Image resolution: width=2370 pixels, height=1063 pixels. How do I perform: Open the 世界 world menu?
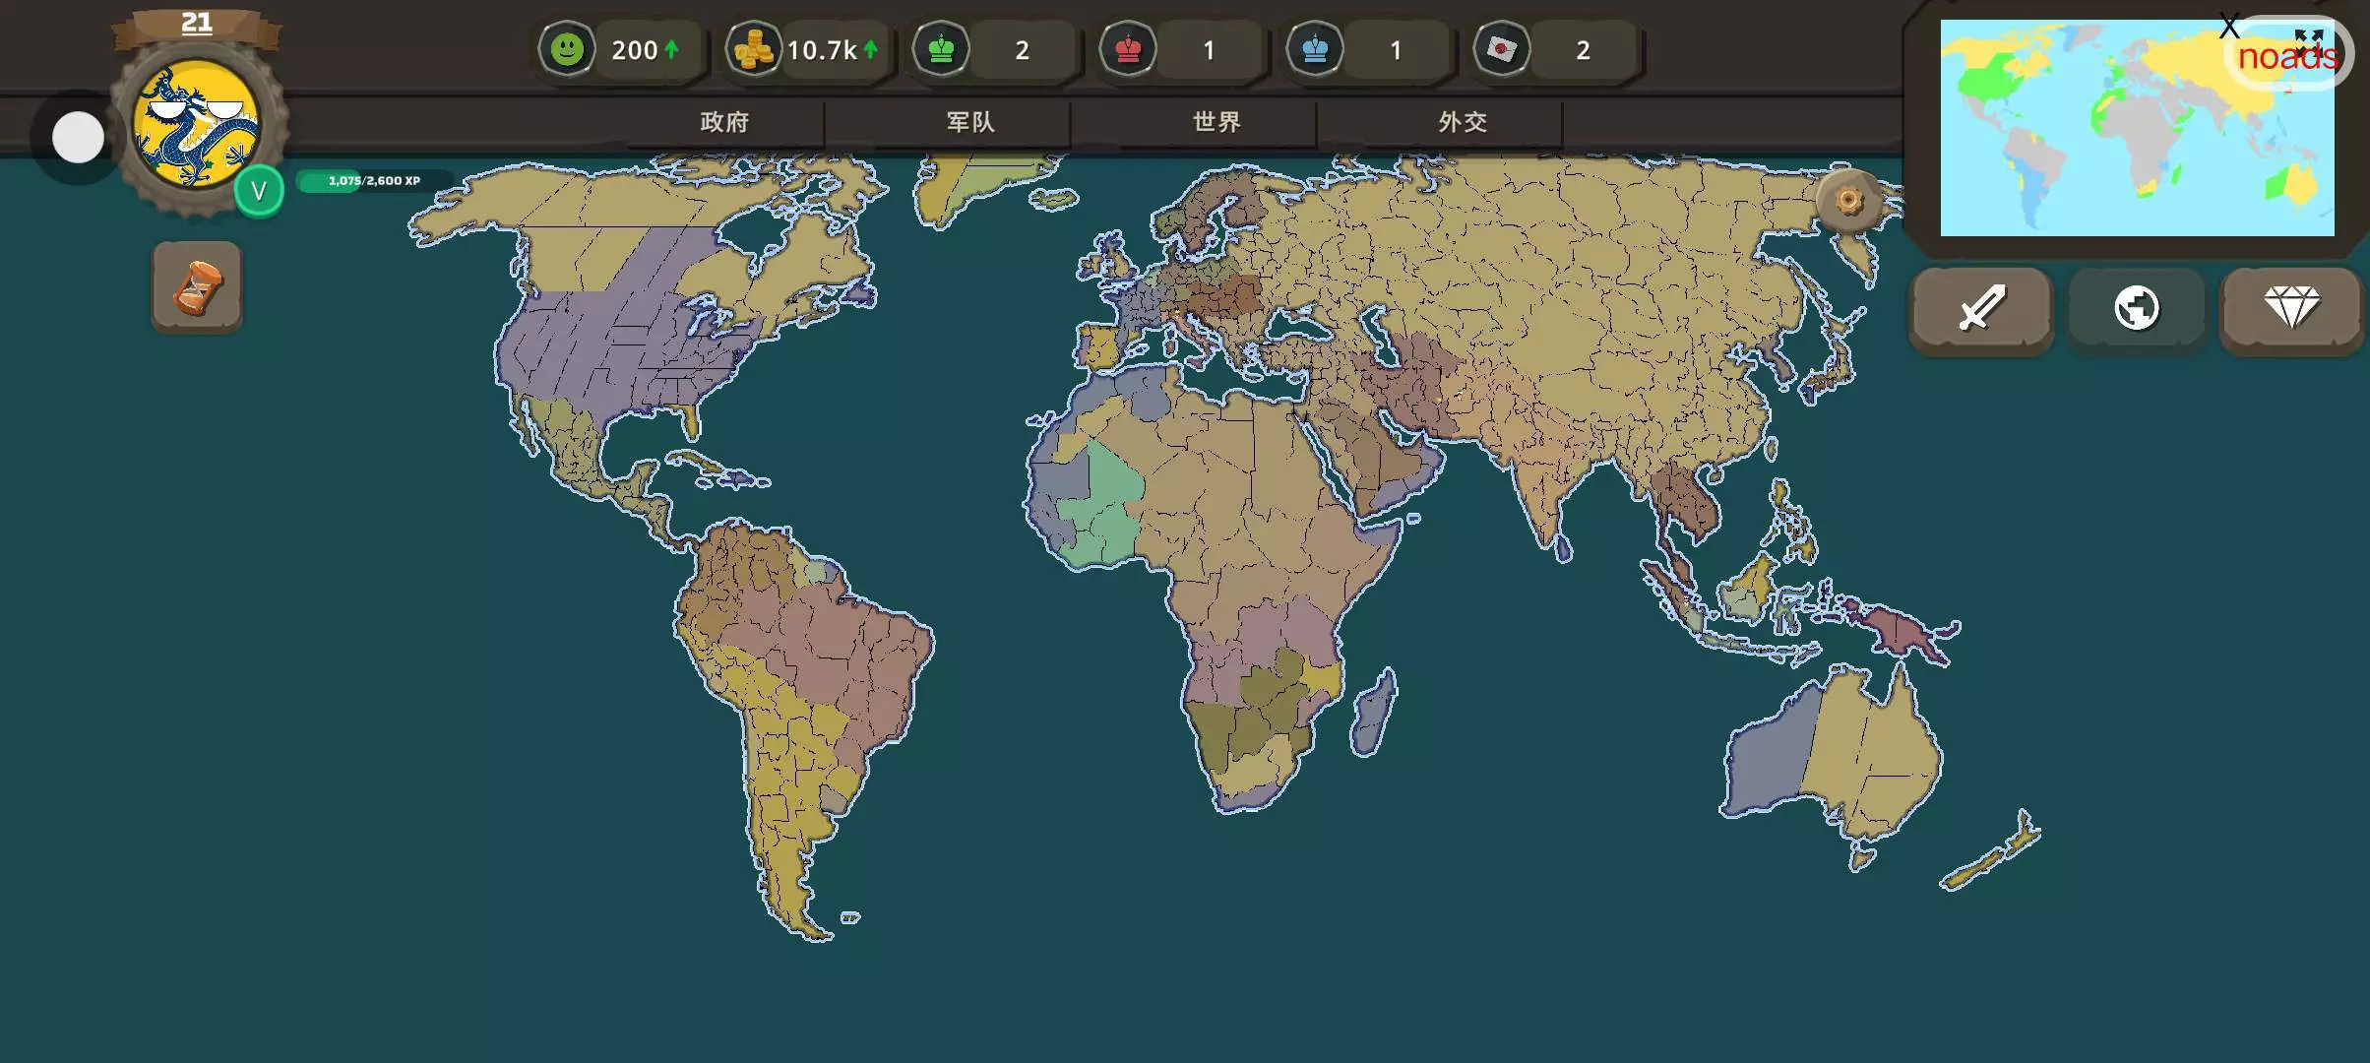(1216, 122)
